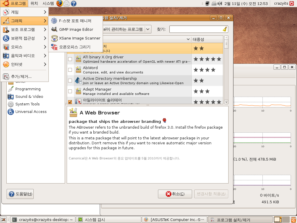Click the 보조 프로그램 accessories icon
The width and height of the screenshot is (297, 223).
pyautogui.click(x=6, y=30)
